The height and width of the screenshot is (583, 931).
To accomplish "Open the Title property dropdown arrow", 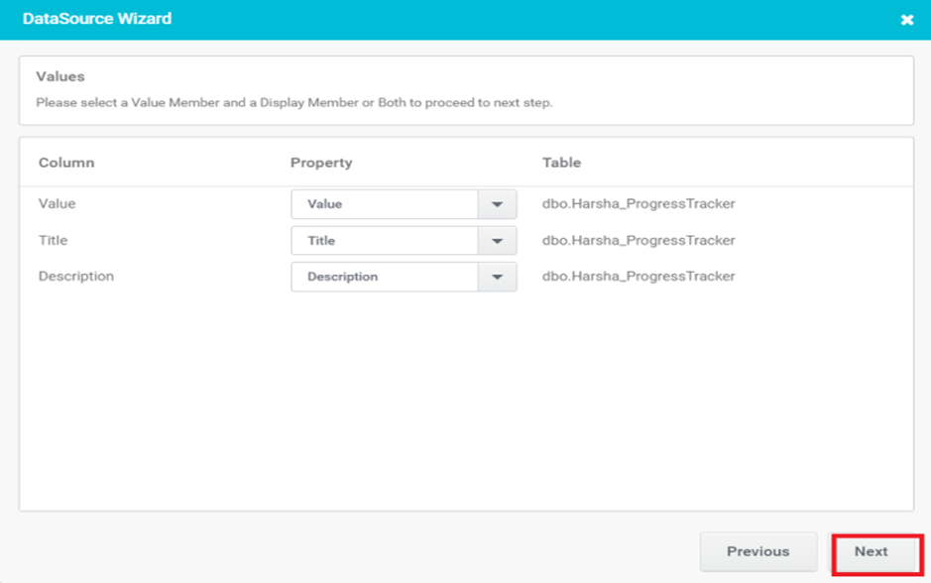I will [497, 241].
